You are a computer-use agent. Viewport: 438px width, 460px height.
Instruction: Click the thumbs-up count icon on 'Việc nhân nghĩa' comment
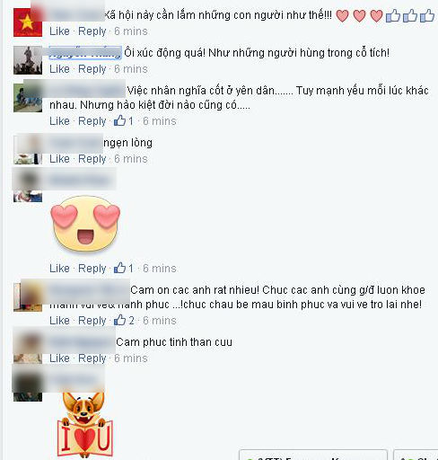pyautogui.click(x=119, y=120)
